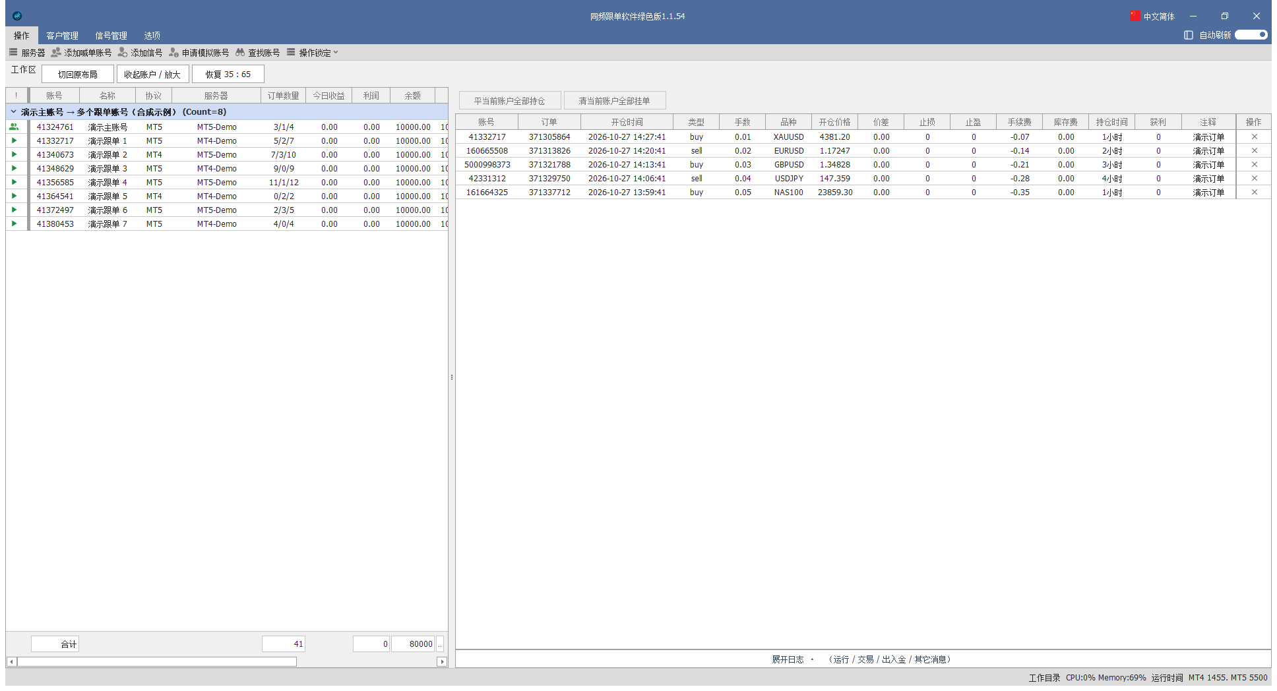
Task: Switch to the 操作 tab
Action: [x=22, y=36]
